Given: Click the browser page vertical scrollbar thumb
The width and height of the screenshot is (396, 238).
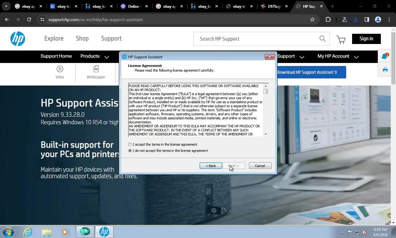Looking at the screenshot, I should pyautogui.click(x=393, y=58).
